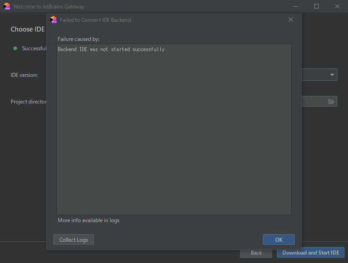The width and height of the screenshot is (348, 263).
Task: Minimize the JetBrains Gateway window
Action: point(296,7)
